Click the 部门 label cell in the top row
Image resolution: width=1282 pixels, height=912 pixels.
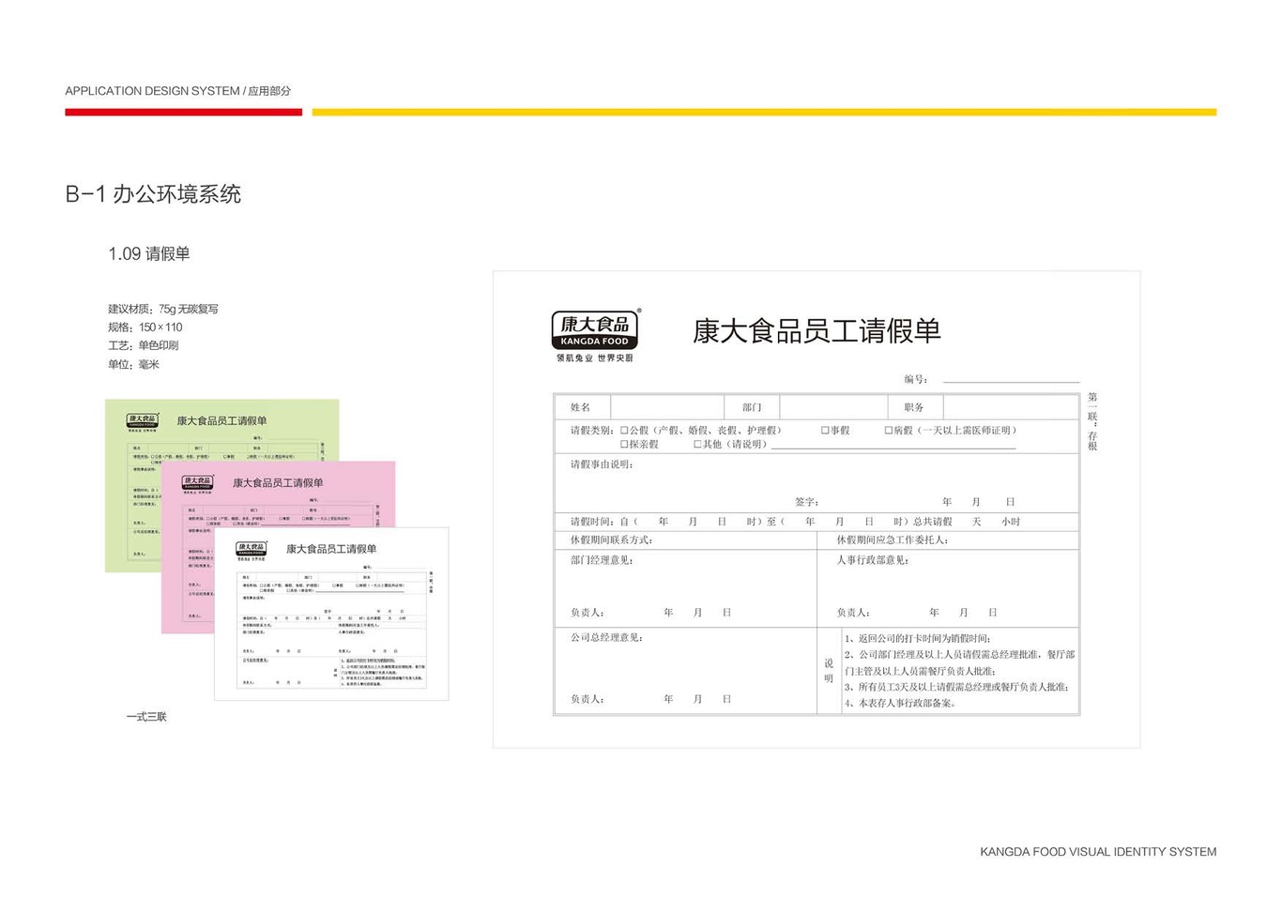click(x=752, y=407)
